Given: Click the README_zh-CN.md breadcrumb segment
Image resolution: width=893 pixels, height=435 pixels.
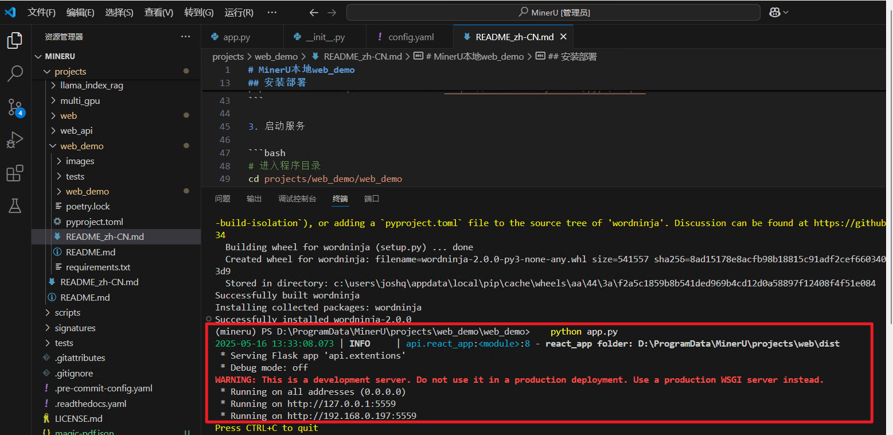Looking at the screenshot, I should coord(362,56).
